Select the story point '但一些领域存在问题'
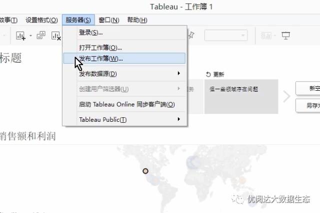Screen dimensions: 320x213 click(241, 96)
